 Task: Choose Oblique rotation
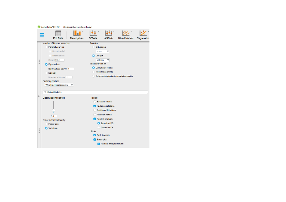[x=93, y=56]
